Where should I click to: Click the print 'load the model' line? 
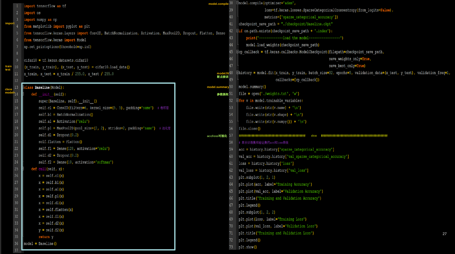295,38
